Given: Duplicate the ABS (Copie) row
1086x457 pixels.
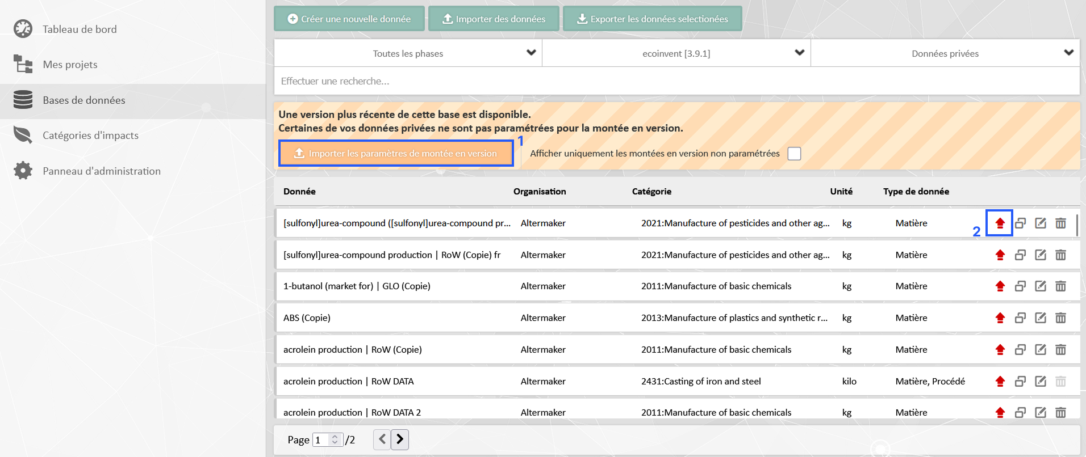Looking at the screenshot, I should tap(1020, 318).
